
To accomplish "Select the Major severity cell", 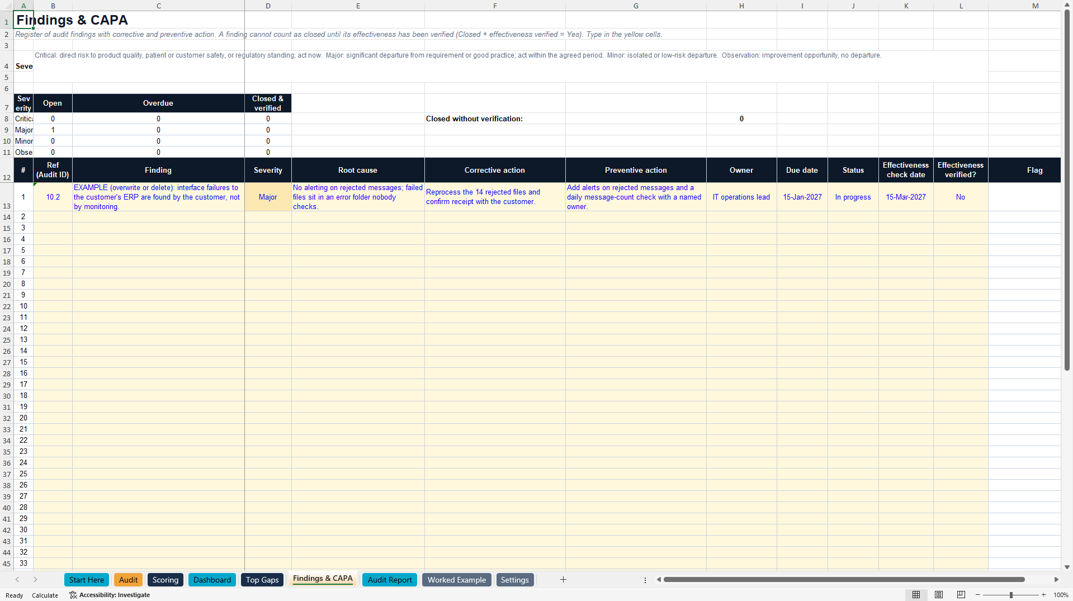I will (x=268, y=197).
